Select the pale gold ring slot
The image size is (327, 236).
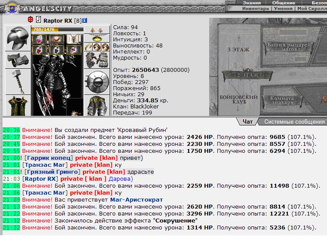click(x=88, y=47)
